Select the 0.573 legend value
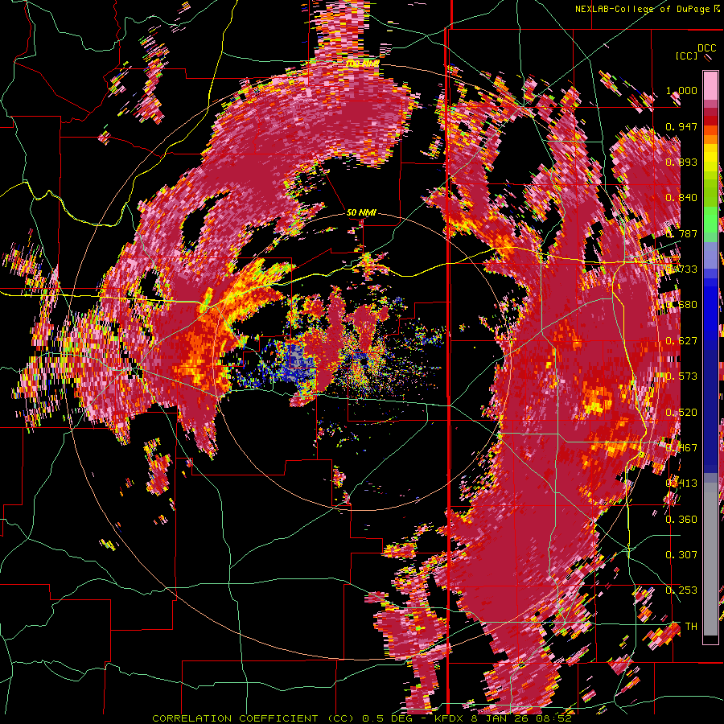The height and width of the screenshot is (724, 724). (x=681, y=376)
